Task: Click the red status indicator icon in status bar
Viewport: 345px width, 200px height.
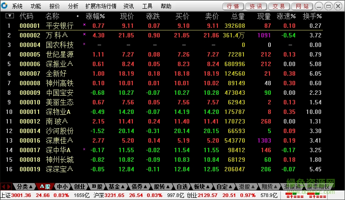Action: tap(295, 195)
